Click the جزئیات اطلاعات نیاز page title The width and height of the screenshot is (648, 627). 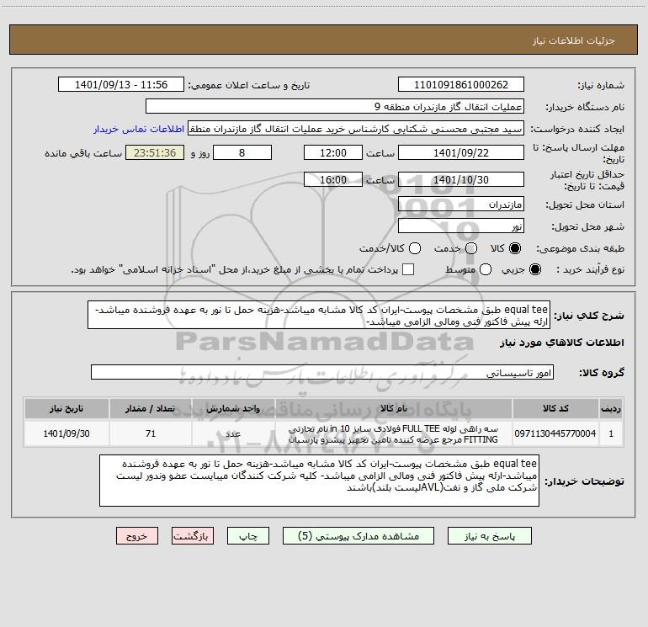point(574,40)
